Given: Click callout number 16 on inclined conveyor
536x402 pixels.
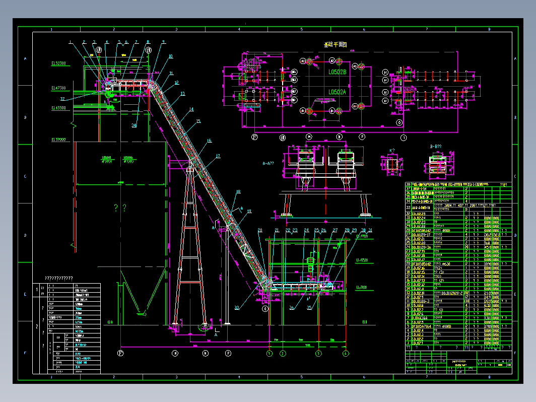Looking at the screenshot, I should (209, 141).
